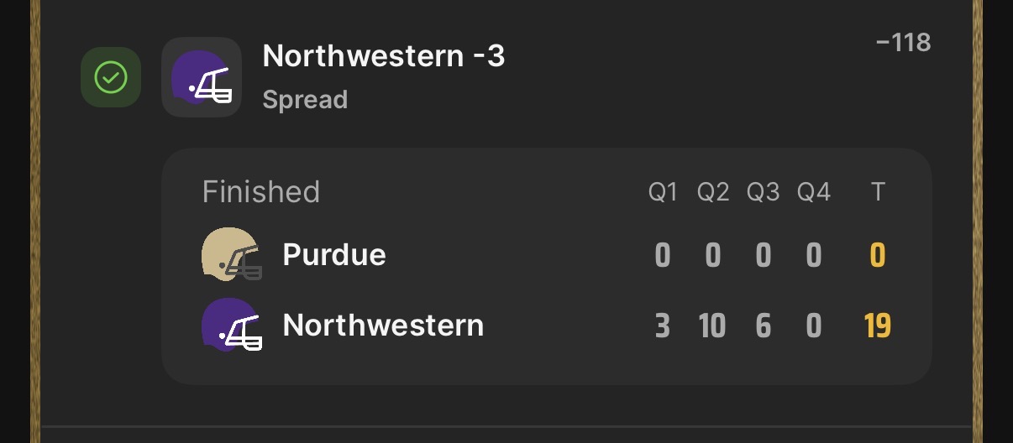Click Northwestern's Q3 score of 6
This screenshot has height=443, width=1013.
pyautogui.click(x=764, y=326)
